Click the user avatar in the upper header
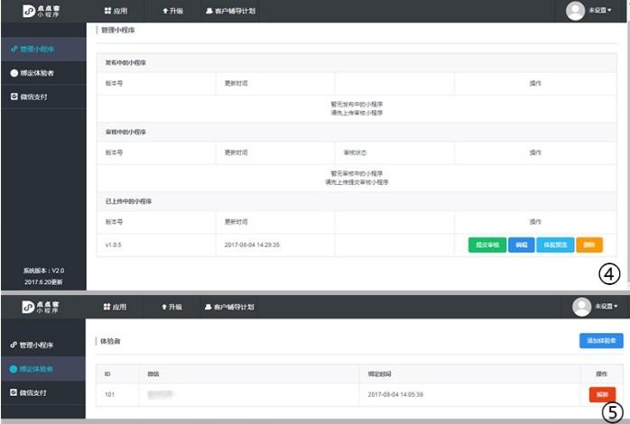The image size is (630, 424). click(576, 11)
